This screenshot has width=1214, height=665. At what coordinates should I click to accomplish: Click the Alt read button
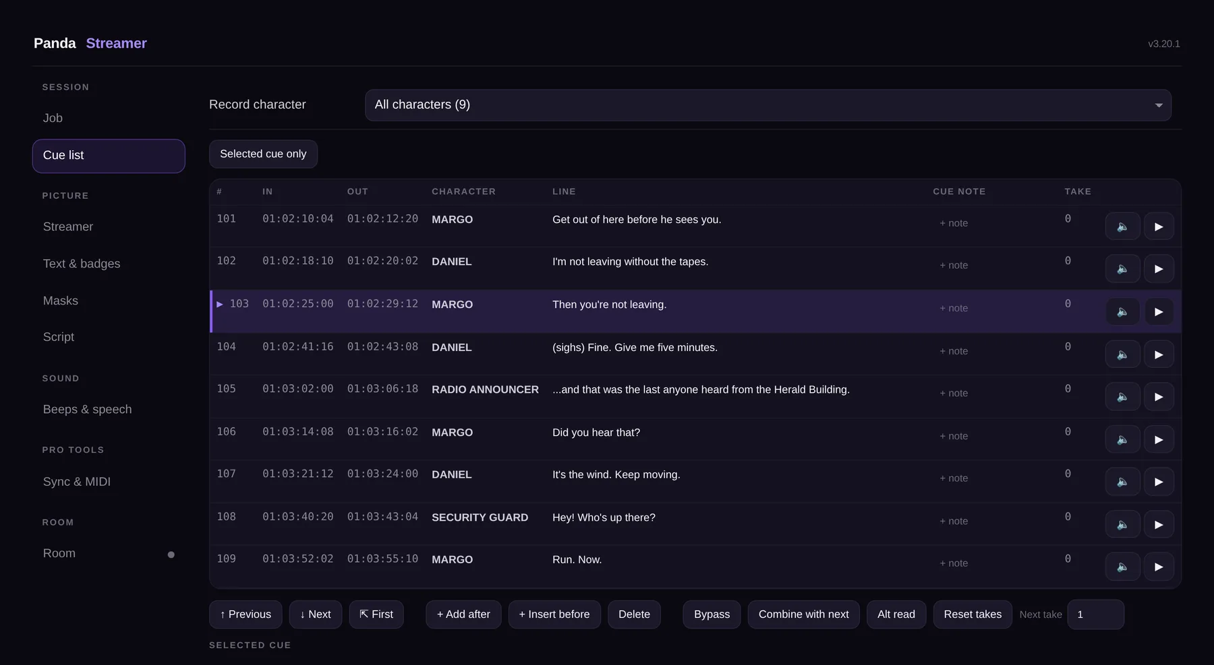click(x=896, y=614)
